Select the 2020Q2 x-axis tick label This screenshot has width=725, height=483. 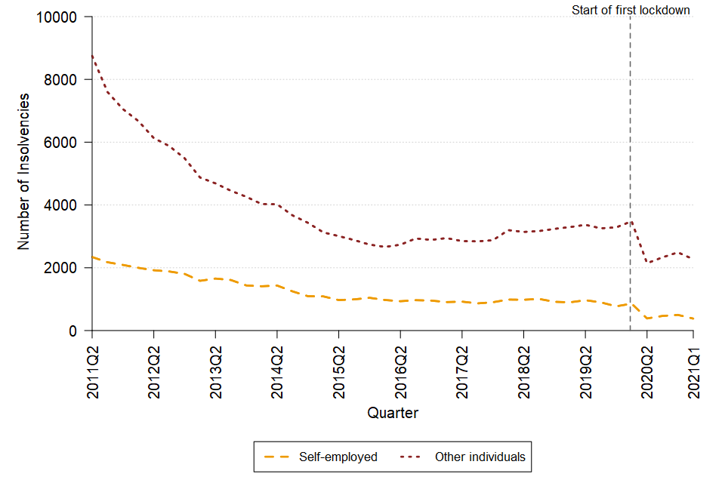pos(647,368)
